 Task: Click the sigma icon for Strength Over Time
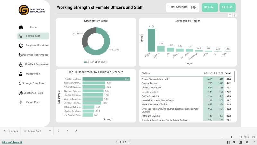[x=20, y=83]
